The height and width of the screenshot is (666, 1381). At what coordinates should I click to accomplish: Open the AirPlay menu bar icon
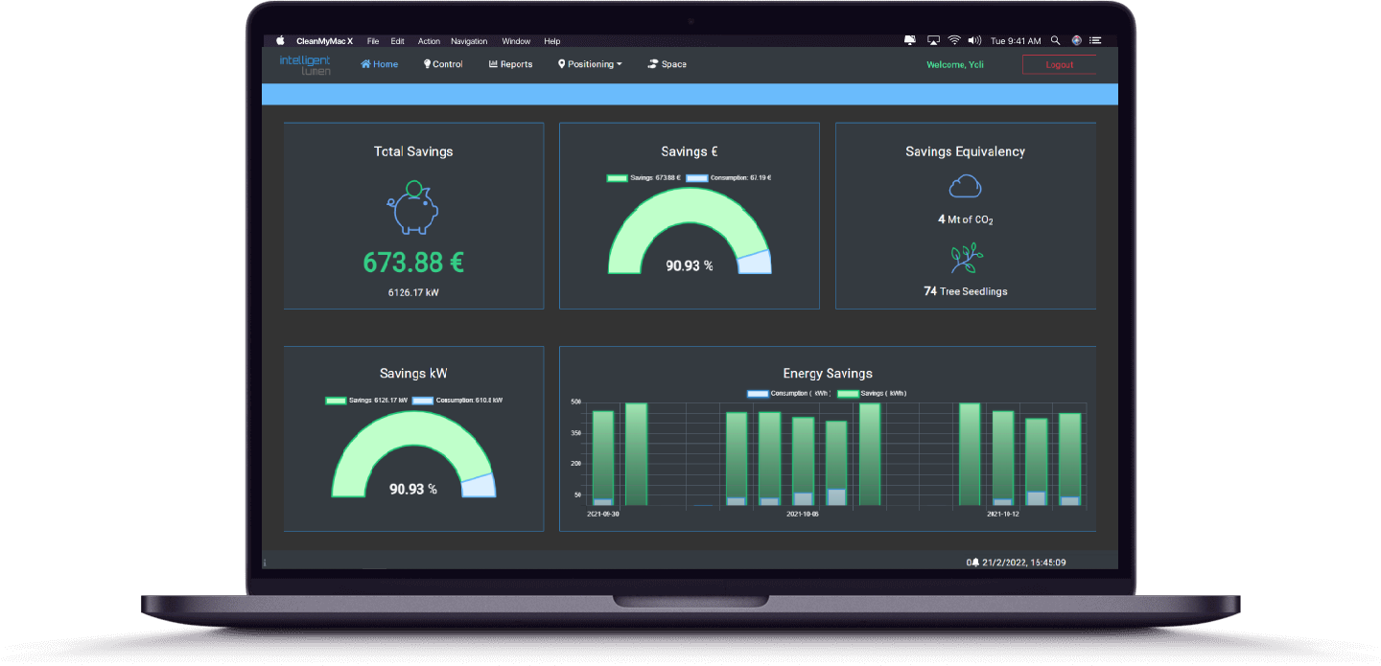(933, 41)
